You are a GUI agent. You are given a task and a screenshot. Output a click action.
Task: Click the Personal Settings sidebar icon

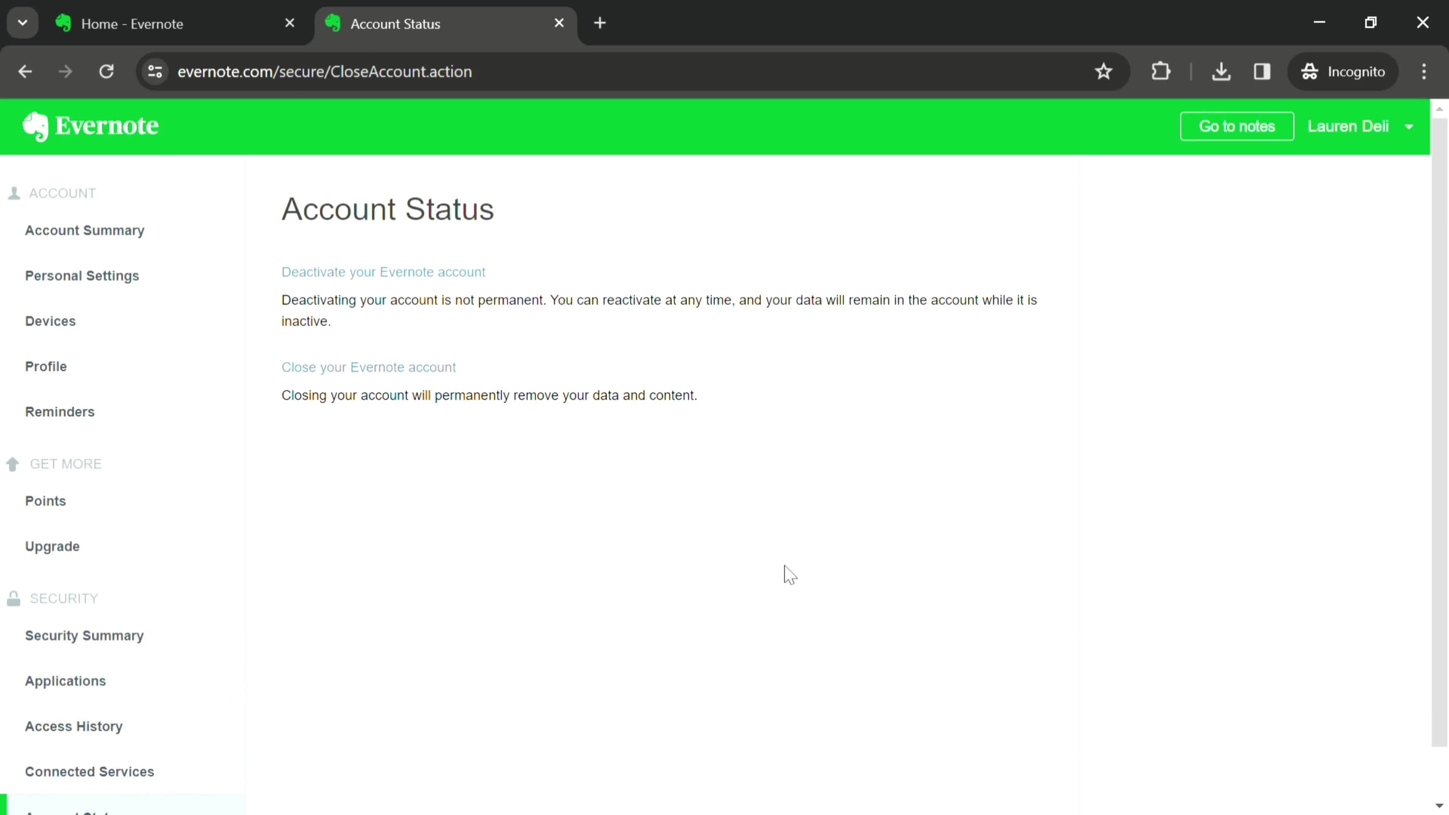(x=82, y=276)
